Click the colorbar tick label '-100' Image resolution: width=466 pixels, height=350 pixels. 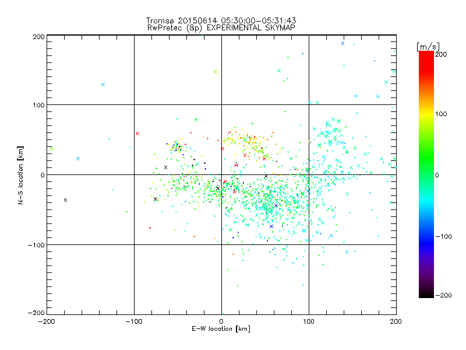coord(443,236)
